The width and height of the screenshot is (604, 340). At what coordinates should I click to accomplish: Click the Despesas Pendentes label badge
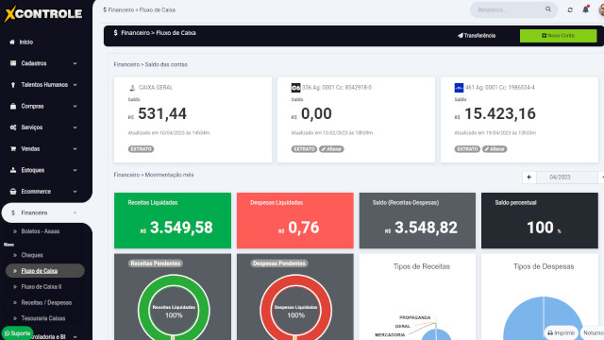[x=279, y=263]
